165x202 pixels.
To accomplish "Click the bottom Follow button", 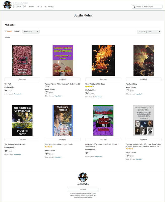I will [x=83, y=189].
